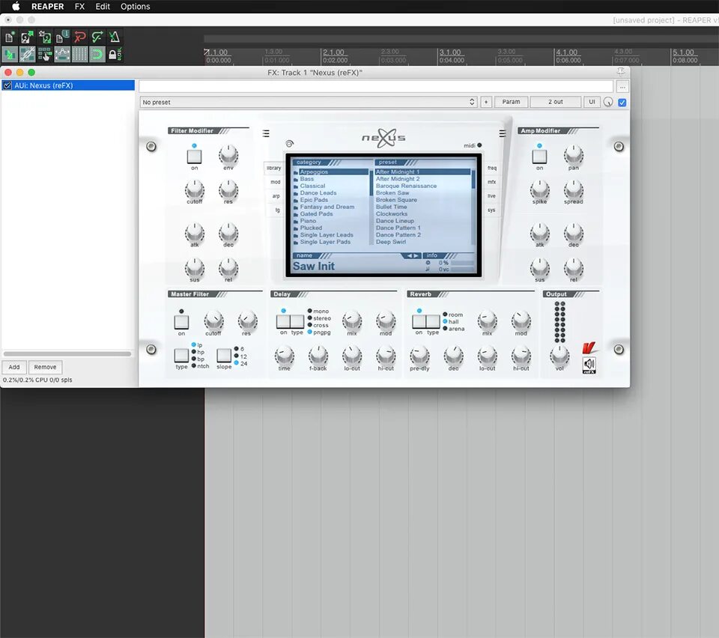This screenshot has height=638, width=719.
Task: Click the Nexus preset previous/next arrows
Action: tap(412, 256)
